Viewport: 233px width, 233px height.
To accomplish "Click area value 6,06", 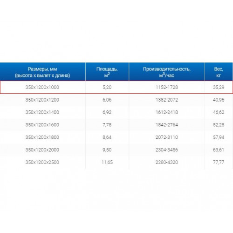I will click(107, 100).
